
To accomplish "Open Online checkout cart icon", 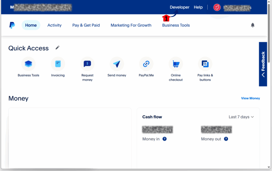I will [176, 64].
